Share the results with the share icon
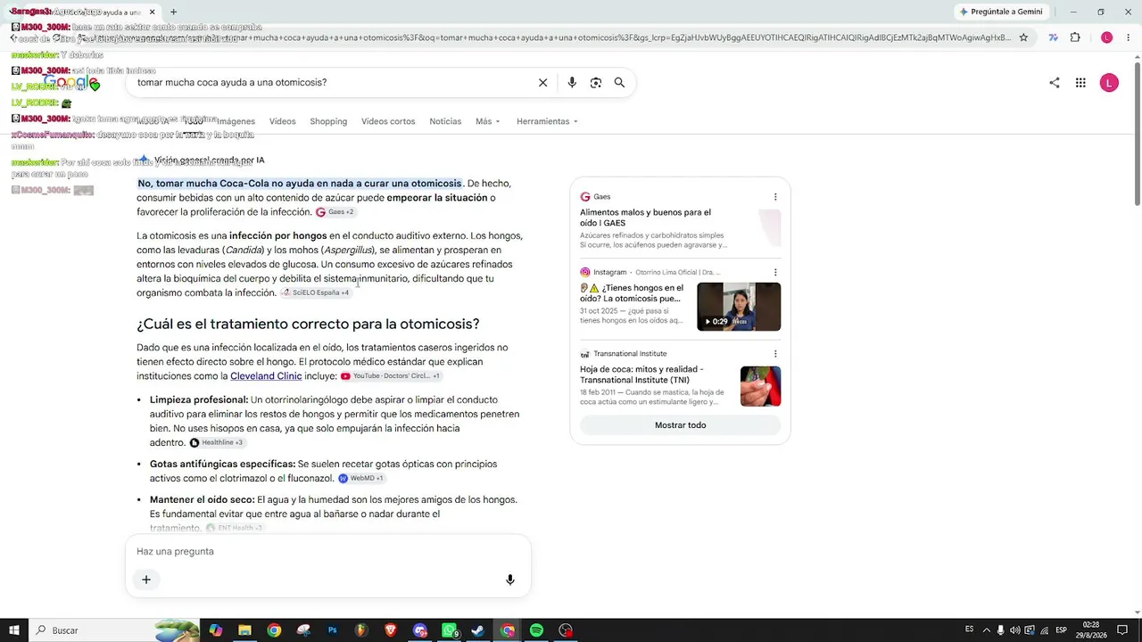Screen dimensions: 1142x642 coord(1055,83)
